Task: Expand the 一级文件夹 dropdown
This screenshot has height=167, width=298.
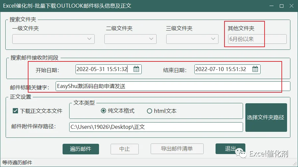Action: [53, 39]
